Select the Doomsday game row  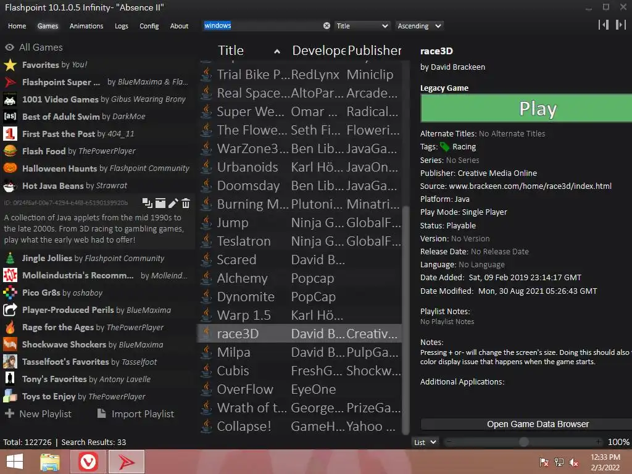click(301, 185)
